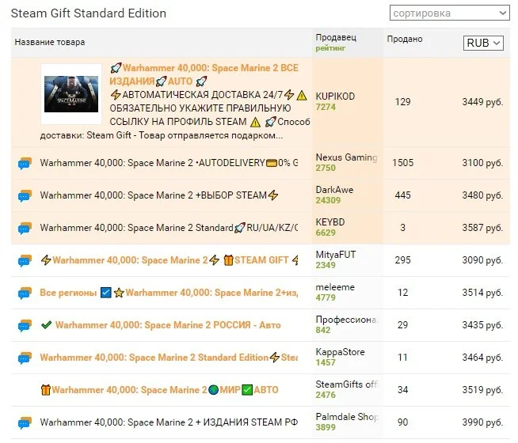
Task: Click the Steam Gift Standard Edition heading
Action: point(89,13)
